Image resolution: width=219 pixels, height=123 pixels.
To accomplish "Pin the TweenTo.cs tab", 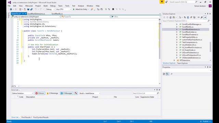I will (x=23, y=14).
